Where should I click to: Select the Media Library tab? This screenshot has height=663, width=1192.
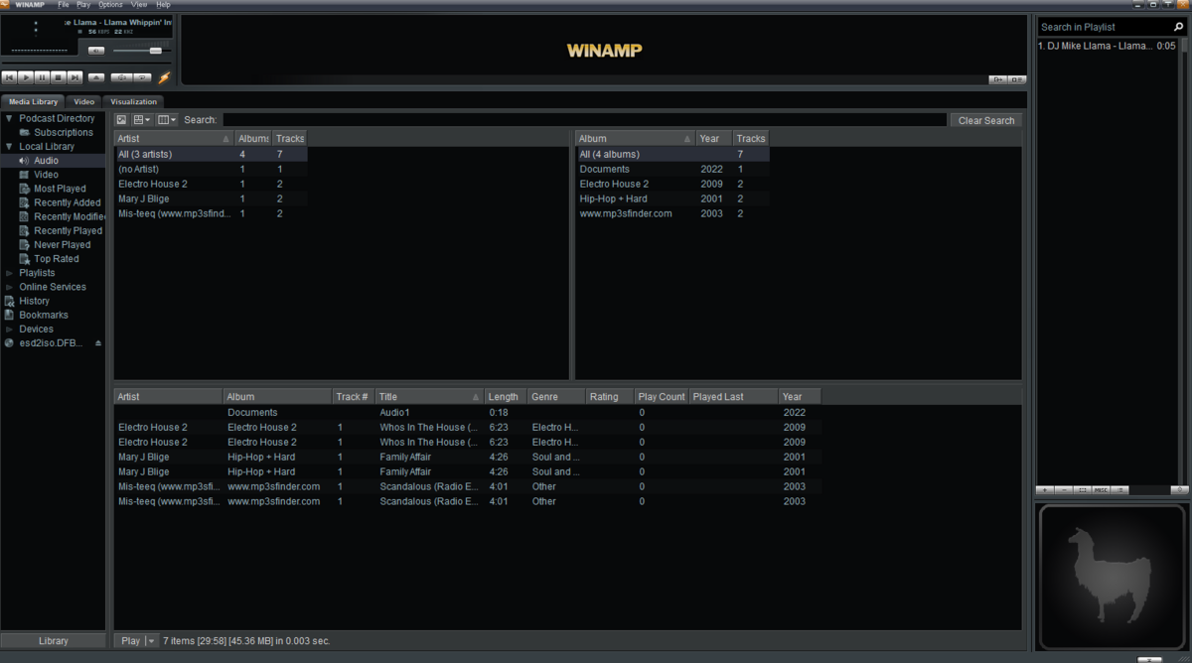point(33,101)
